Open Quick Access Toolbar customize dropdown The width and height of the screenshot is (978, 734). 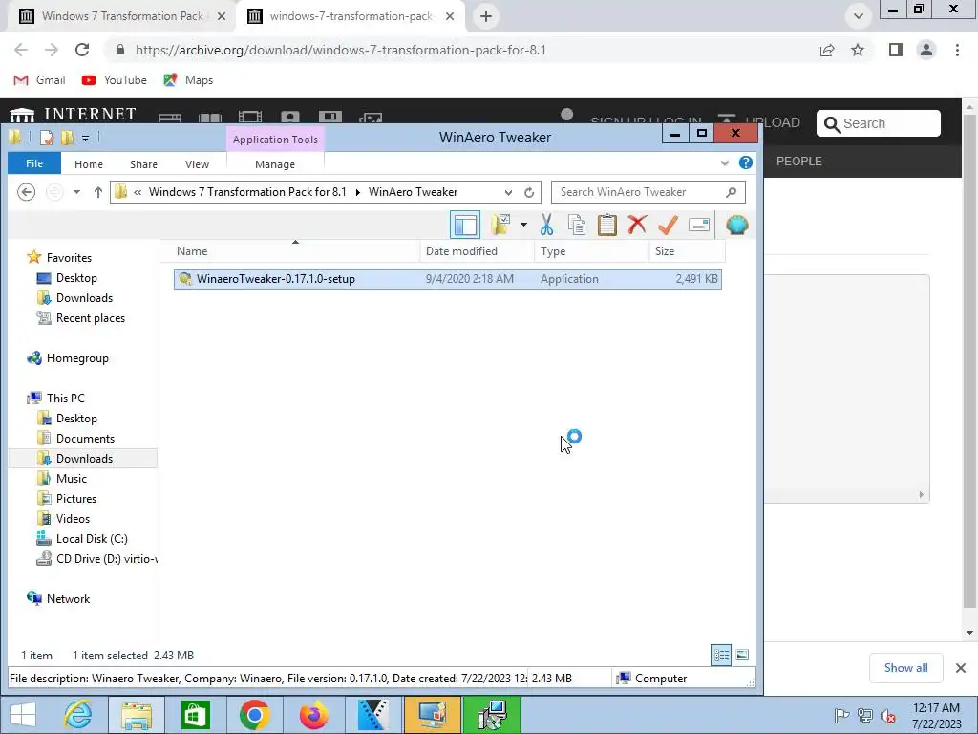pyautogui.click(x=85, y=138)
